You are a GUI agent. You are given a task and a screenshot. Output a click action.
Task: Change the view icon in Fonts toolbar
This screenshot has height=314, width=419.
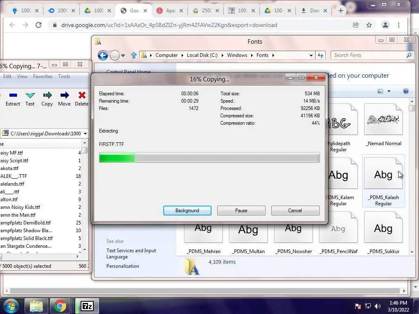380,91
